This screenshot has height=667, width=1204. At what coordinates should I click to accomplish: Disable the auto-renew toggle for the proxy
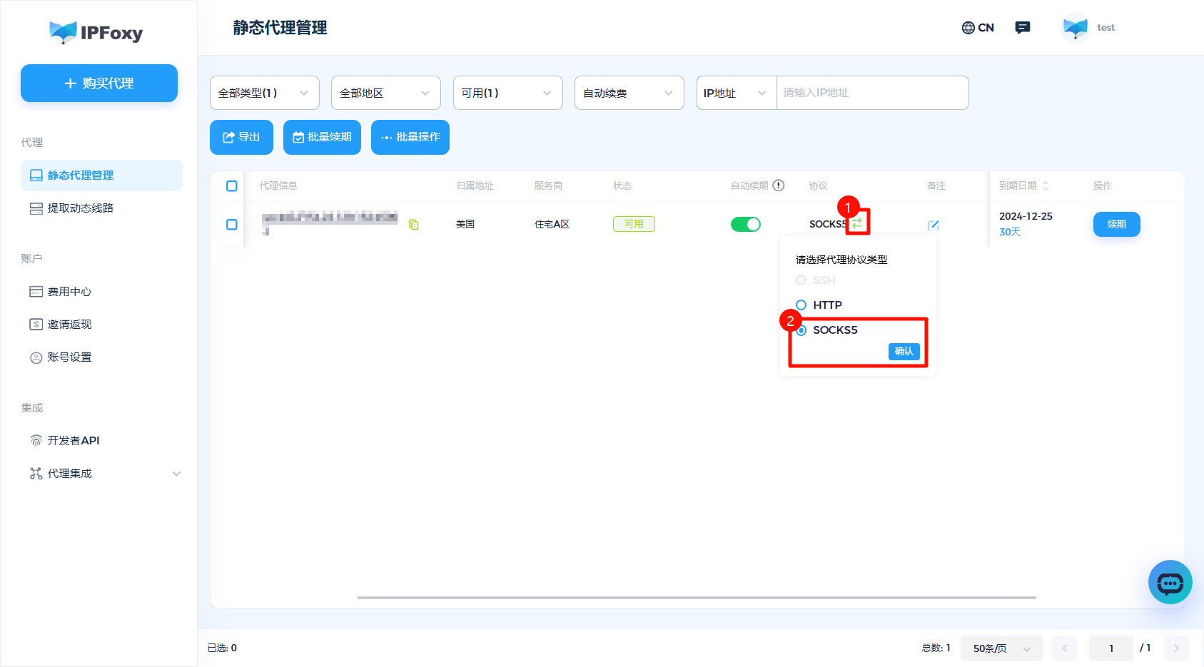click(x=745, y=223)
